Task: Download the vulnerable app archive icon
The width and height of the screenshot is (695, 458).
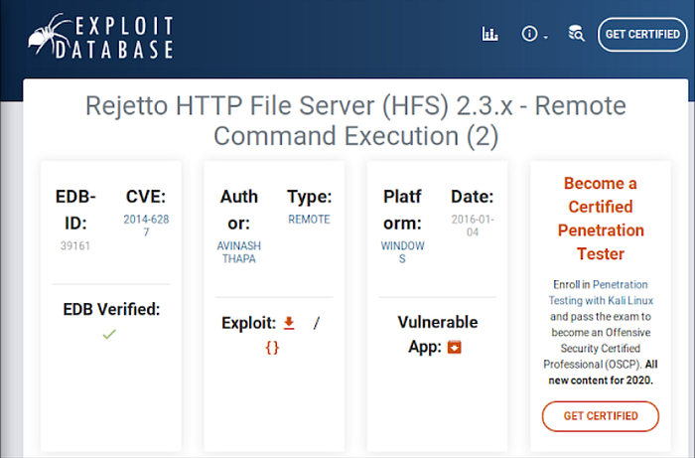Action: click(x=455, y=347)
